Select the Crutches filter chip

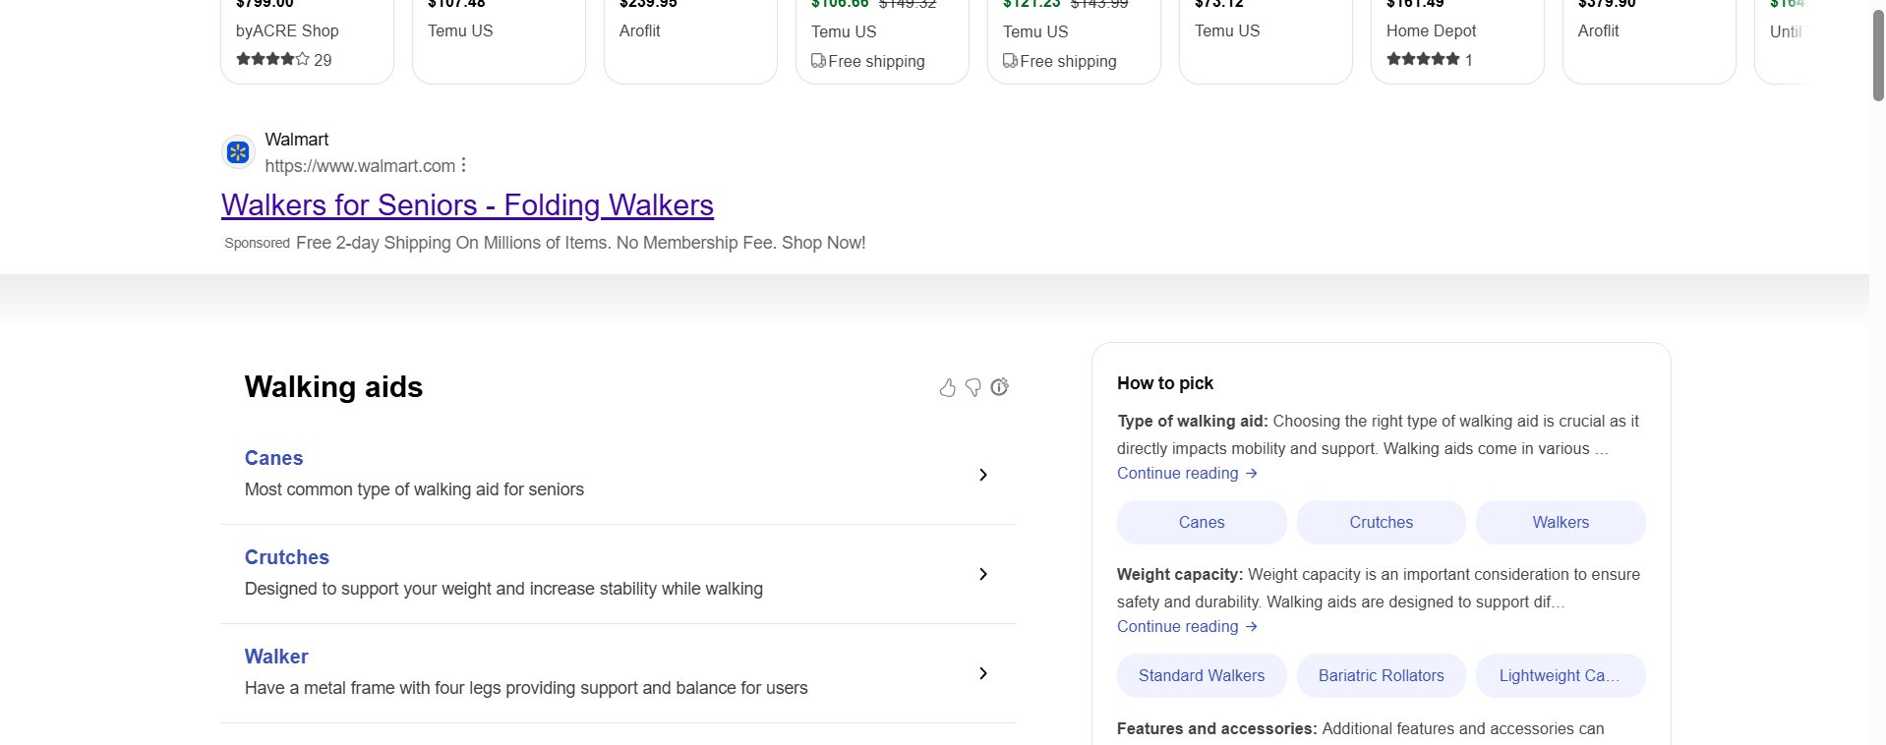point(1381,522)
